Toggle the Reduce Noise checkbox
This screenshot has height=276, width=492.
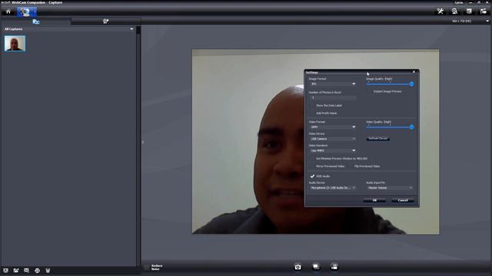pos(147,267)
